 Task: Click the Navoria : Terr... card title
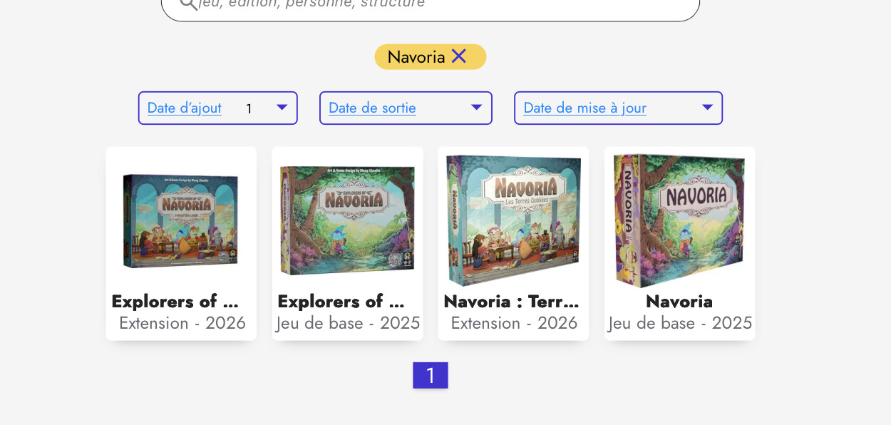point(512,302)
